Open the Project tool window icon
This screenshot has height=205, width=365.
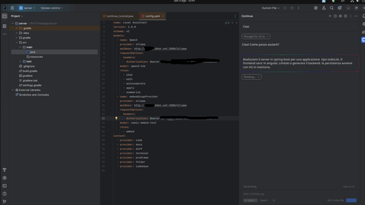tap(5, 16)
